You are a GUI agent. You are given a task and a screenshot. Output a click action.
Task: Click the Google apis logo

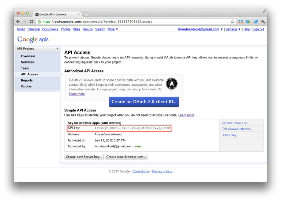pos(33,39)
